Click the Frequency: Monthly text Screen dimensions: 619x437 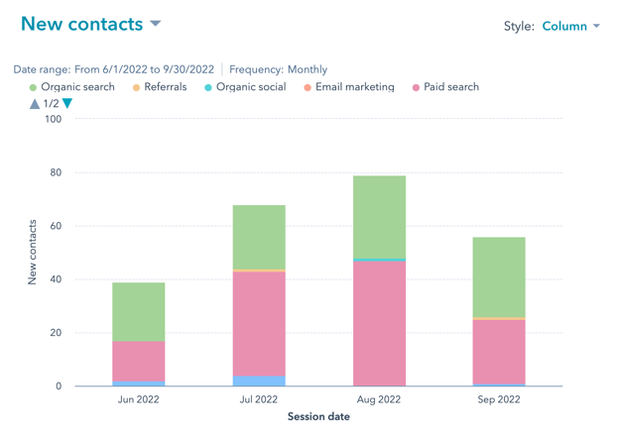tap(279, 69)
